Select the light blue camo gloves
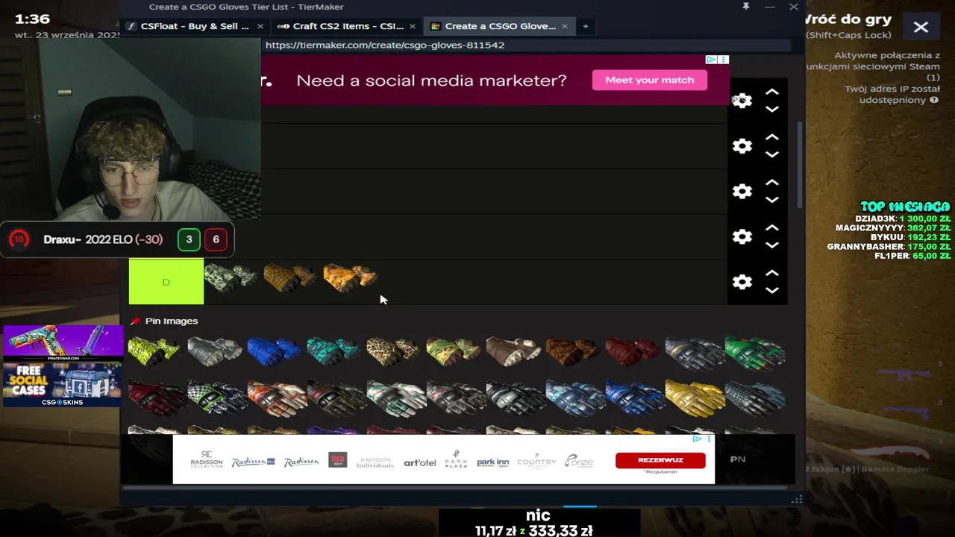The image size is (955, 537). [x=575, y=399]
